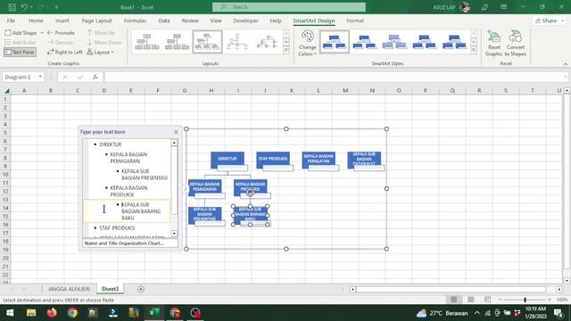Select the STAF PRODUKSI box in diagram
Image resolution: width=571 pixels, height=321 pixels.
click(x=273, y=160)
